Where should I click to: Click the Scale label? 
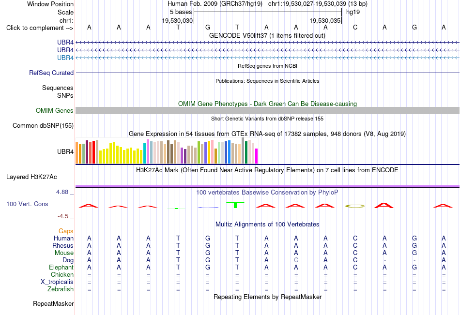(x=65, y=12)
